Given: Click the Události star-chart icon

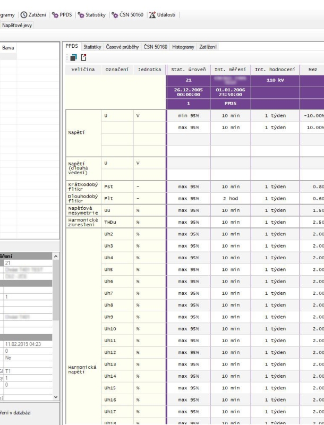Looking at the screenshot, I should (x=152, y=15).
